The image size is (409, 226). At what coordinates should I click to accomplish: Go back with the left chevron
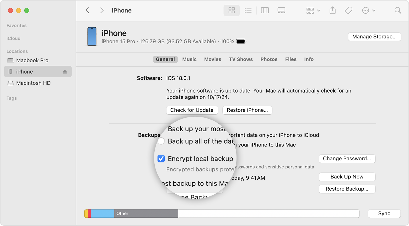[x=88, y=10]
